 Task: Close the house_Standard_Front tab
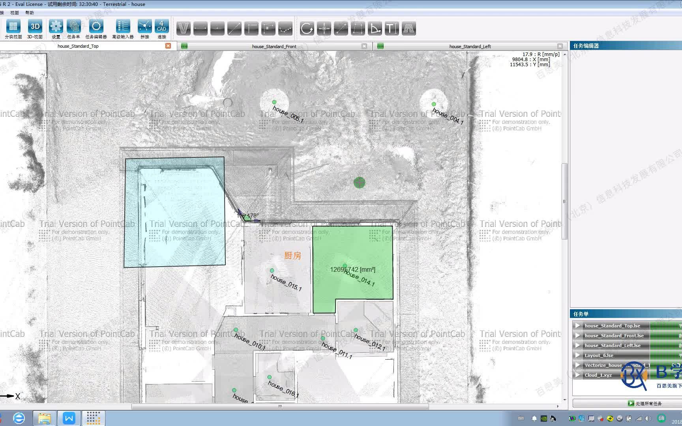tap(364, 46)
